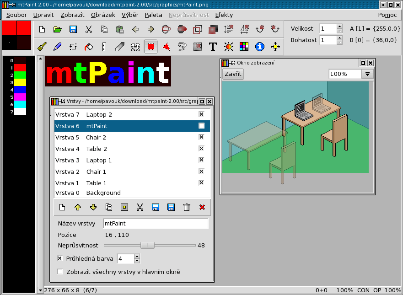Decrease Velikost with the down stepper arrow
This screenshot has height=295, width=403.
[x=339, y=31]
